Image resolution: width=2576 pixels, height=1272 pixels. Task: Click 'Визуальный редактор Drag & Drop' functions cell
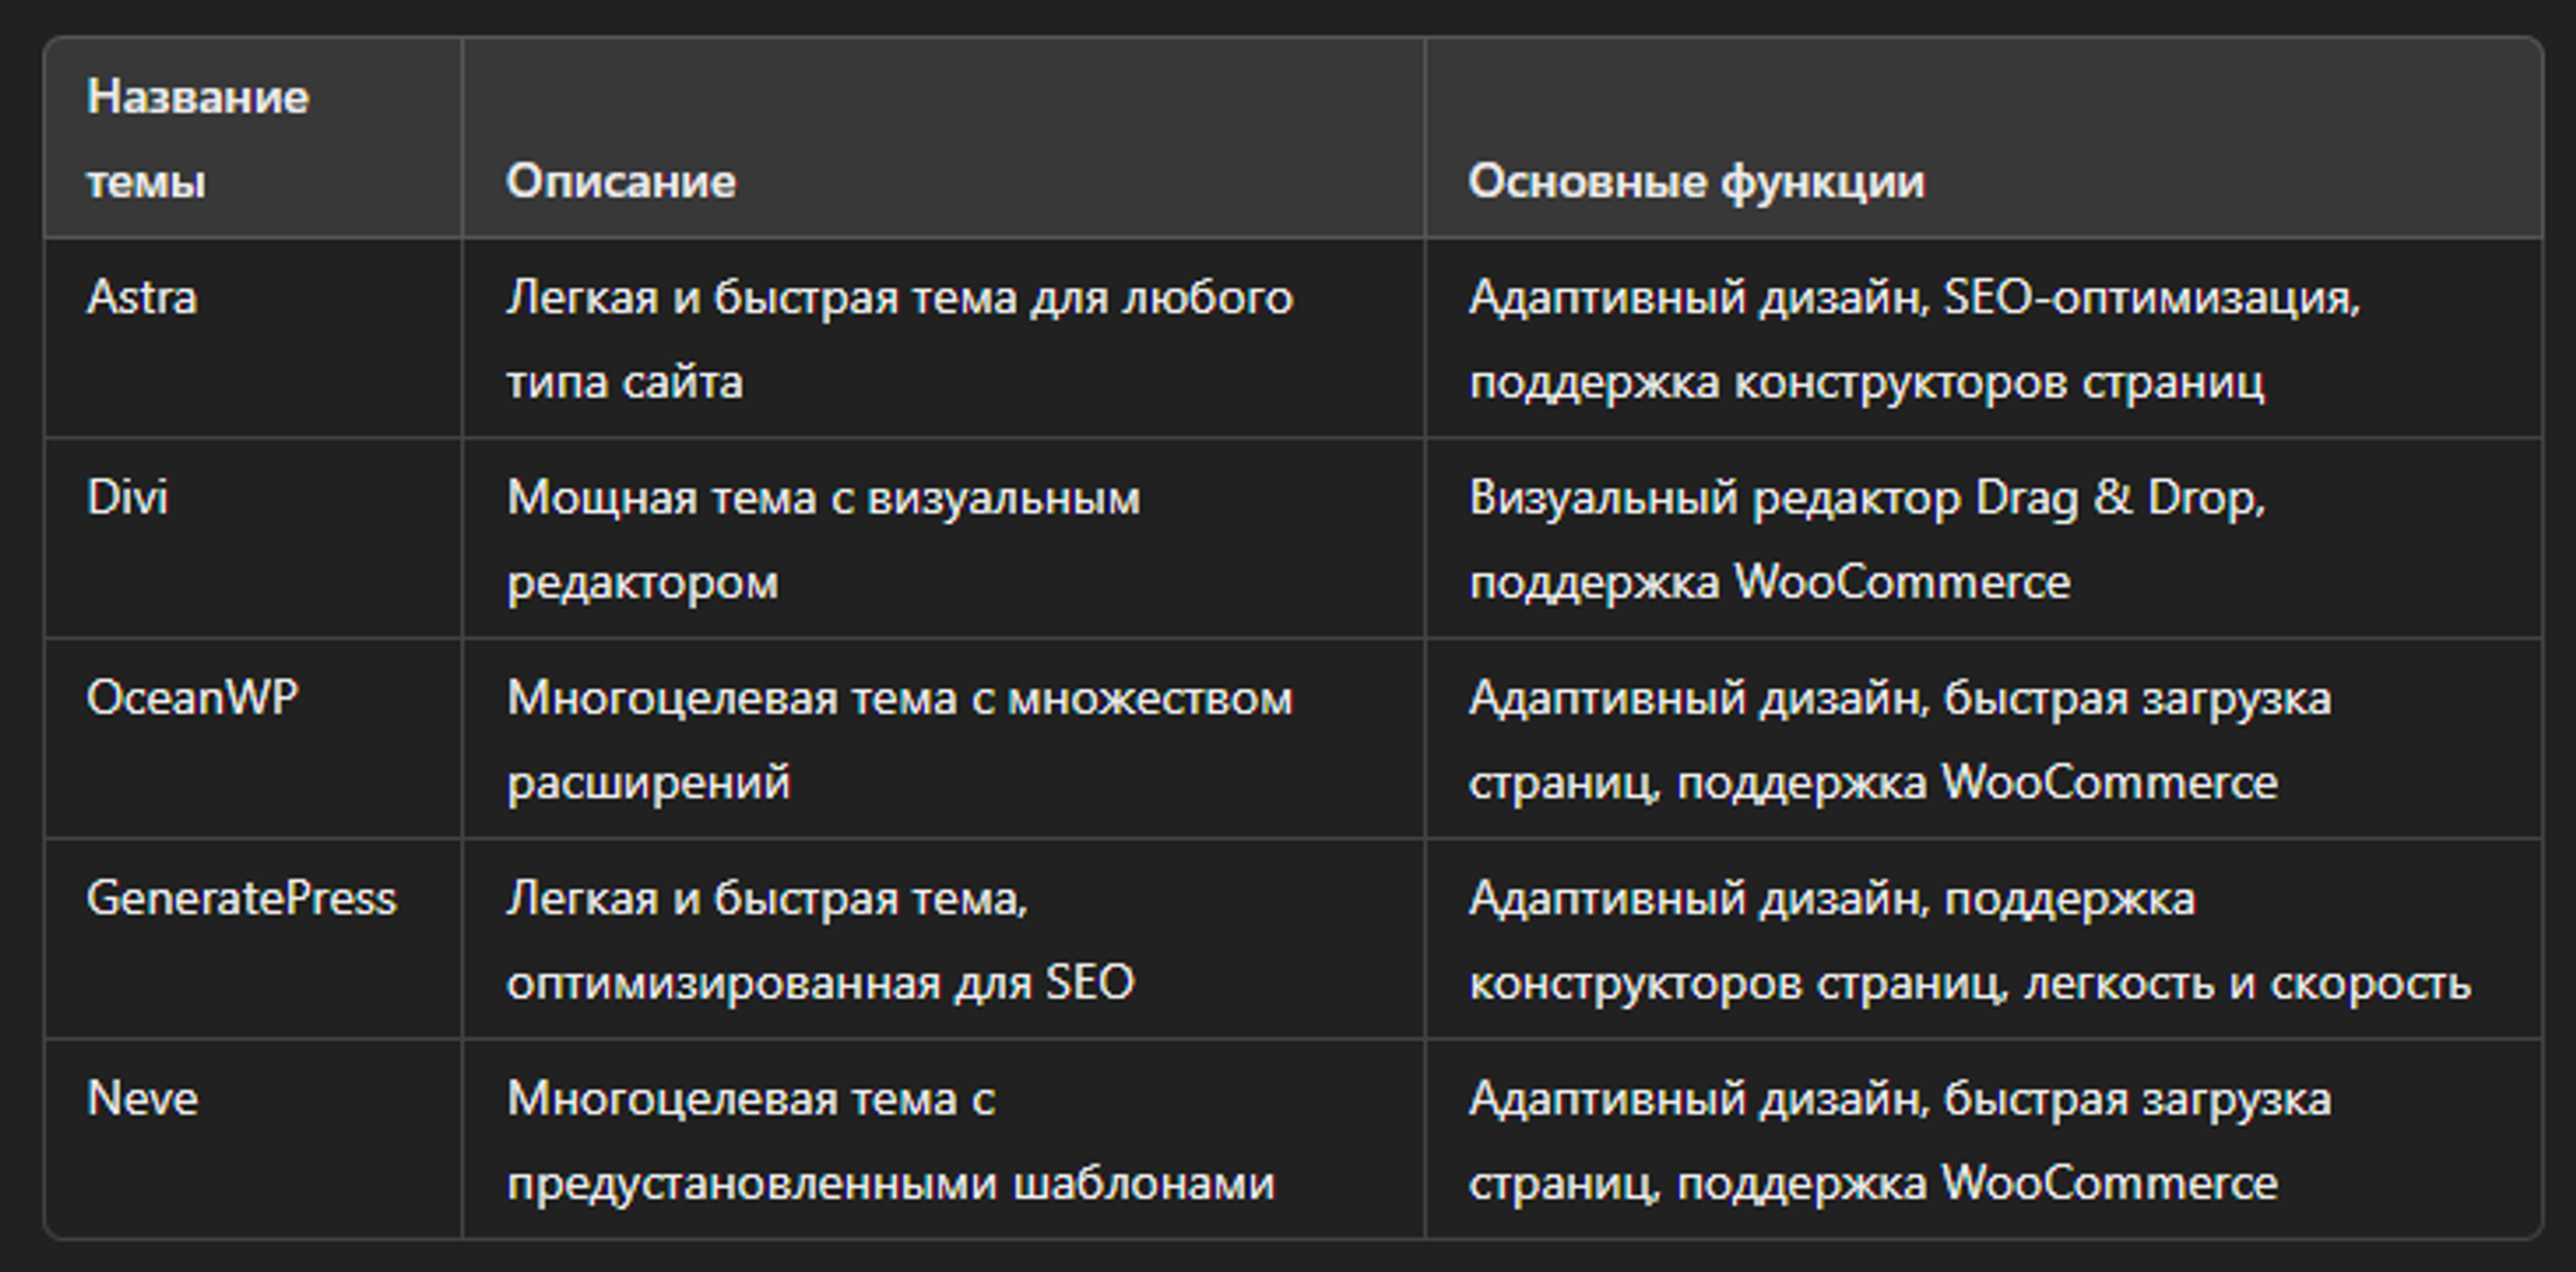[x=1983, y=538]
